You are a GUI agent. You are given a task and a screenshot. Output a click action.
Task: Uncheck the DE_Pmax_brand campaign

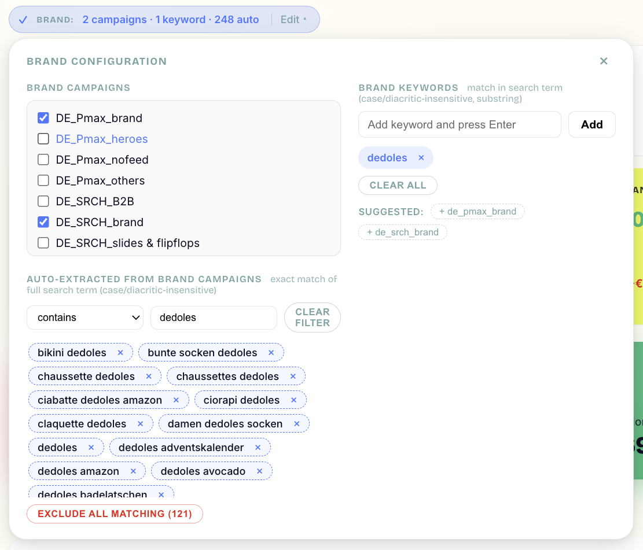[43, 118]
